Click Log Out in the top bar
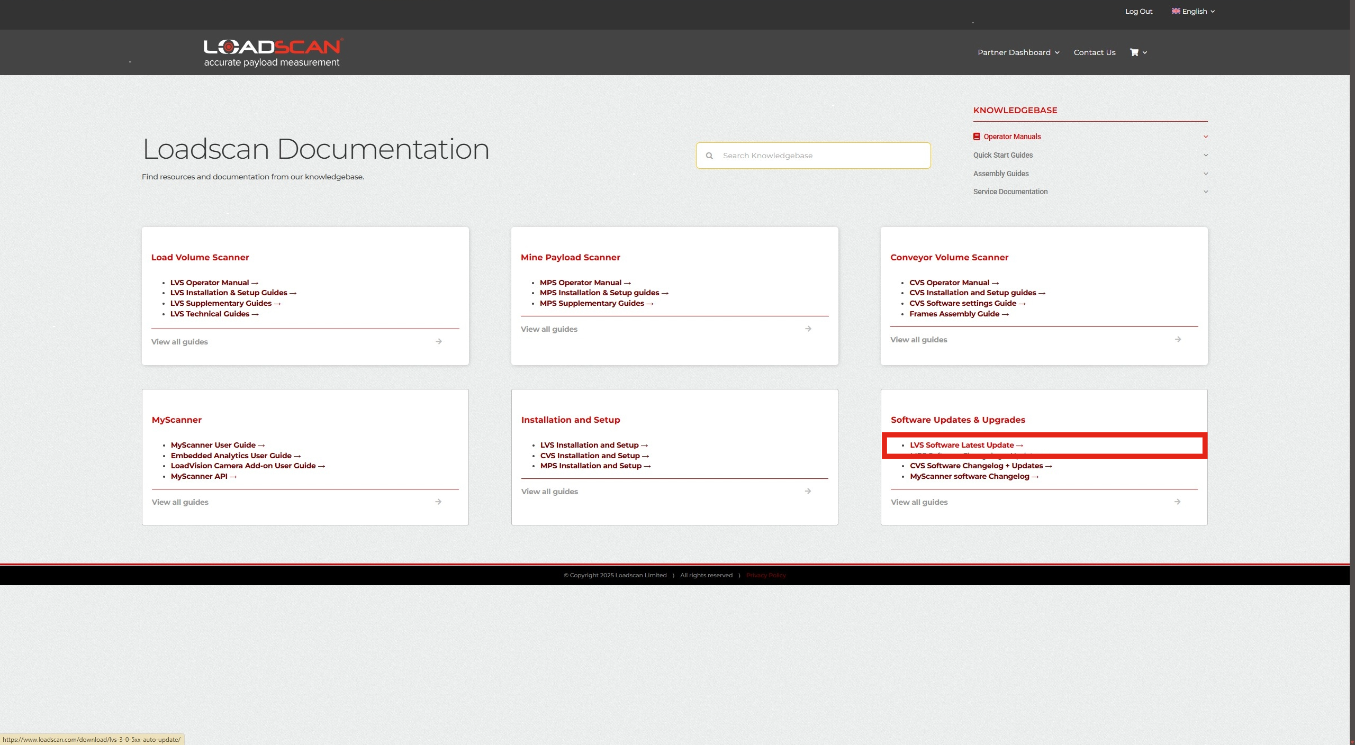This screenshot has height=745, width=1355. coord(1139,11)
